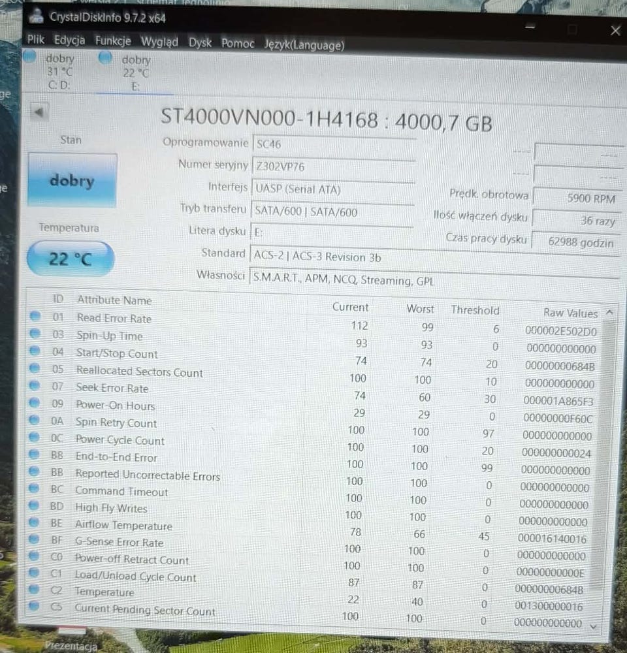
Task: Click the Raw Values column header
Action: 570,313
